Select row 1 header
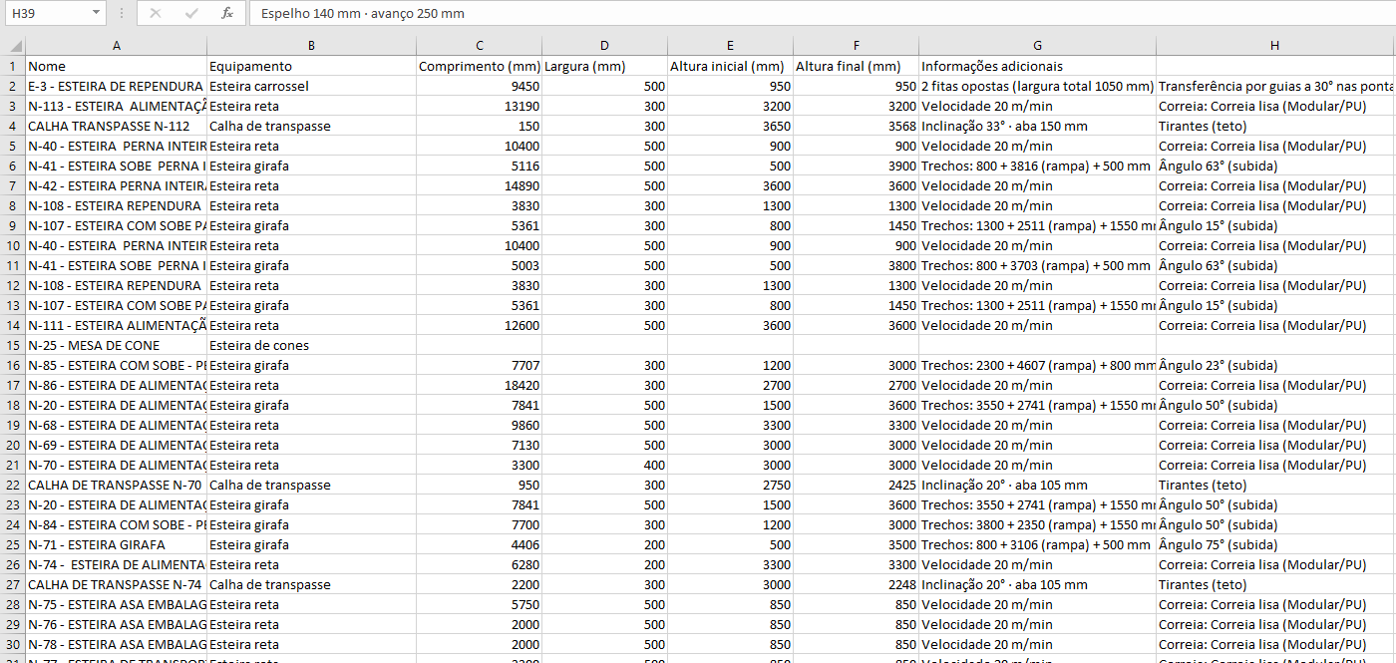1396x663 pixels. [13, 66]
